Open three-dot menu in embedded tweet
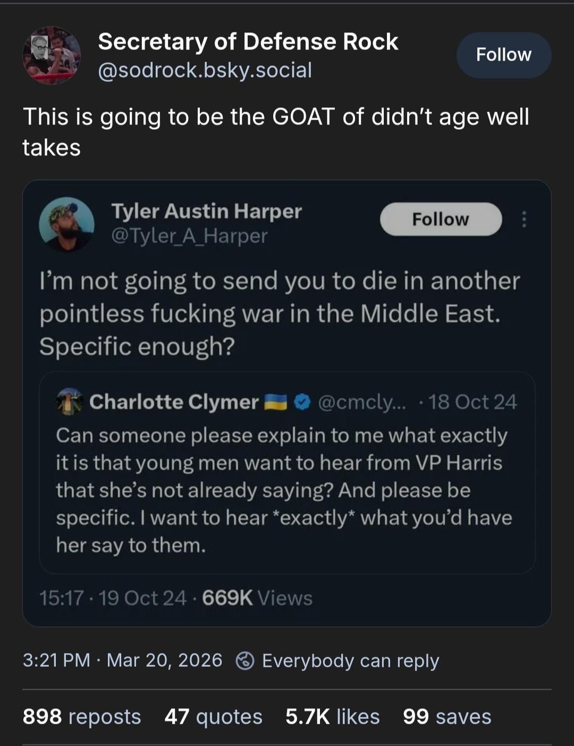This screenshot has width=574, height=746. (524, 219)
